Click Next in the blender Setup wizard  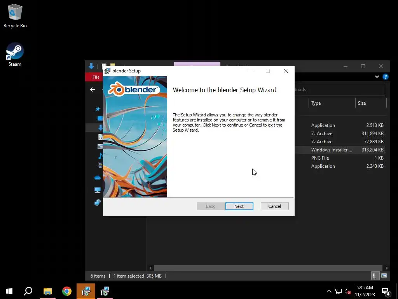(239, 206)
